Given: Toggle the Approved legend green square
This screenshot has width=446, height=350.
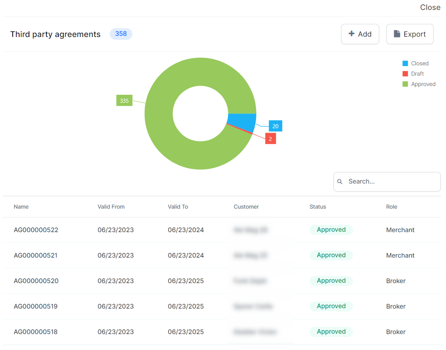Looking at the screenshot, I should pos(405,84).
